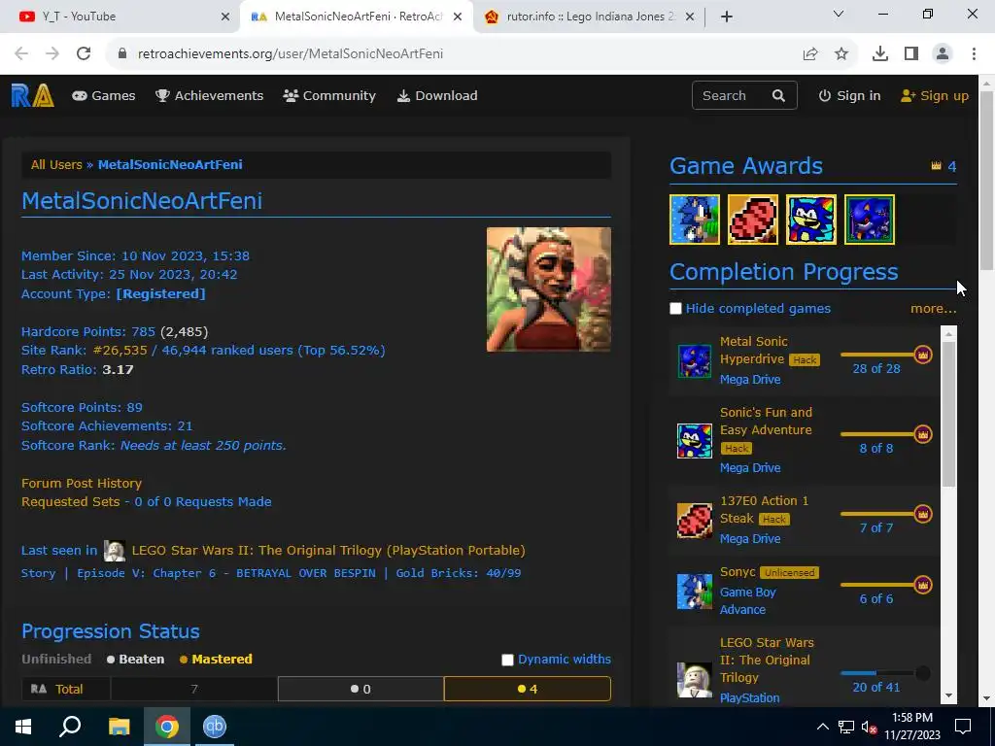Open Metal Sonic Hyperdrive award badge
This screenshot has width=995, height=746.
870,220
